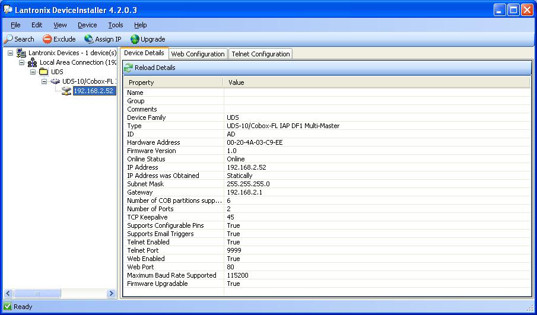Click the Telnet Port value 9999
Screen dimensions: 537x315
click(x=234, y=250)
